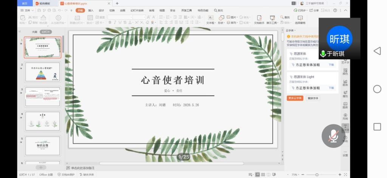Open 图库 gallery panel in right sidebar

tap(345, 105)
